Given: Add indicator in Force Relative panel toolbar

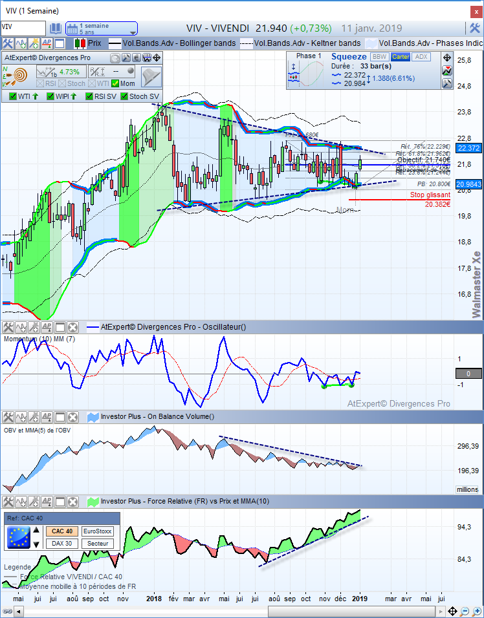Looking at the screenshot, I should point(21,502).
